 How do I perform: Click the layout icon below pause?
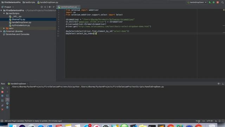2,101
